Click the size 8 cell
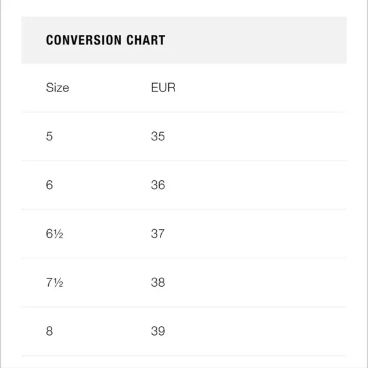 tap(49, 331)
